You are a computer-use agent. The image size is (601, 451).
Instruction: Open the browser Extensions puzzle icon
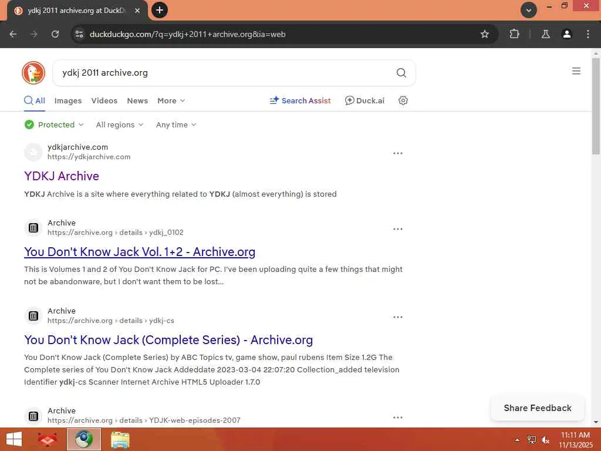click(x=514, y=34)
